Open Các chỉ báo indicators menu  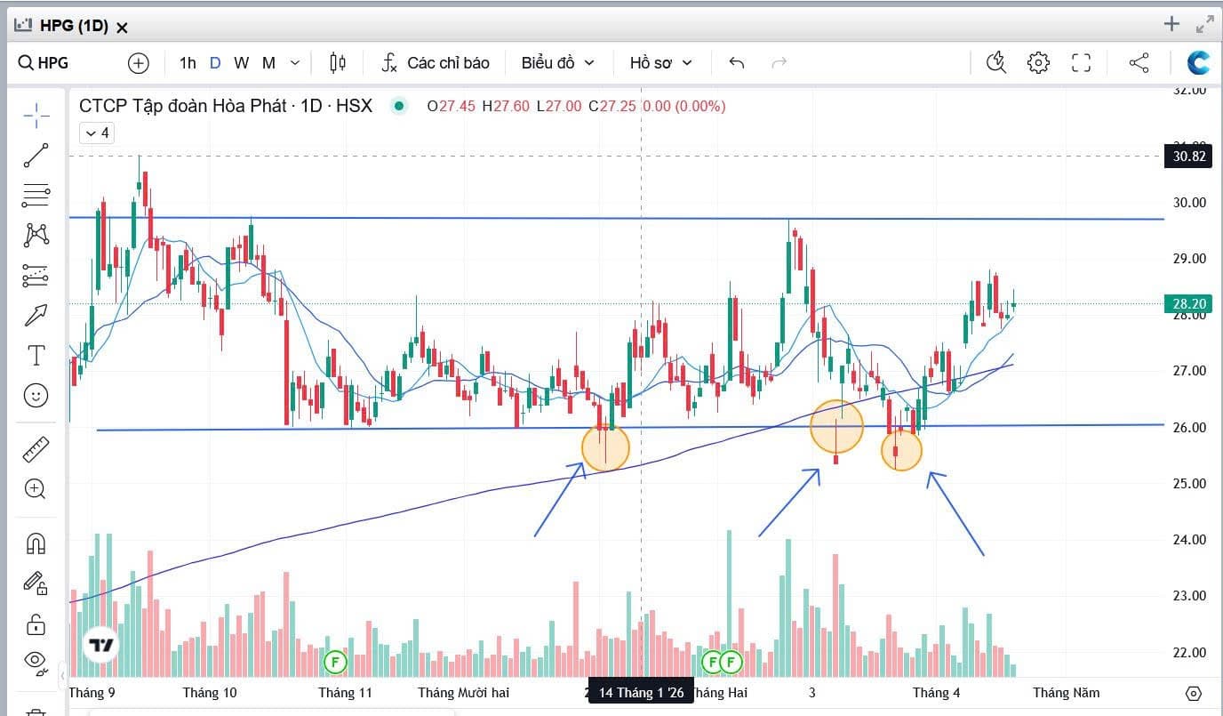coord(436,63)
